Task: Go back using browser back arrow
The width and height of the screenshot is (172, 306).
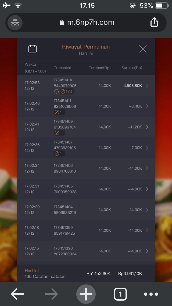Action: 17,294
